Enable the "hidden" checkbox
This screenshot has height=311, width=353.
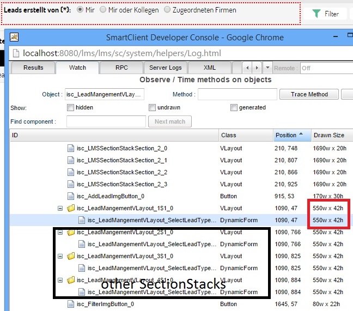click(x=70, y=108)
